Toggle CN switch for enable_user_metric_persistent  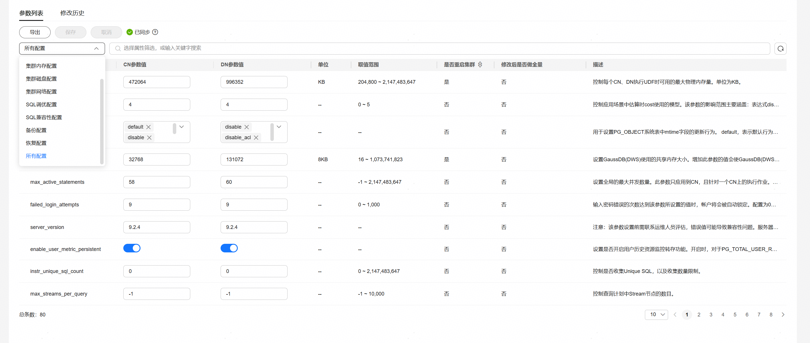[132, 248]
